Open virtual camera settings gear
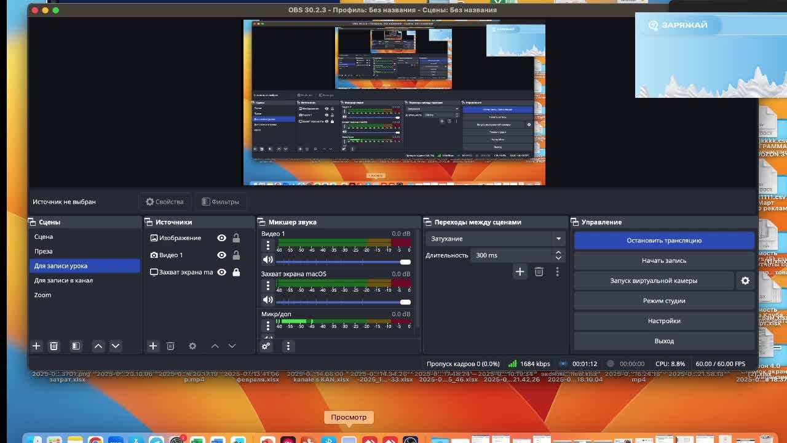The width and height of the screenshot is (787, 443). pos(745,281)
